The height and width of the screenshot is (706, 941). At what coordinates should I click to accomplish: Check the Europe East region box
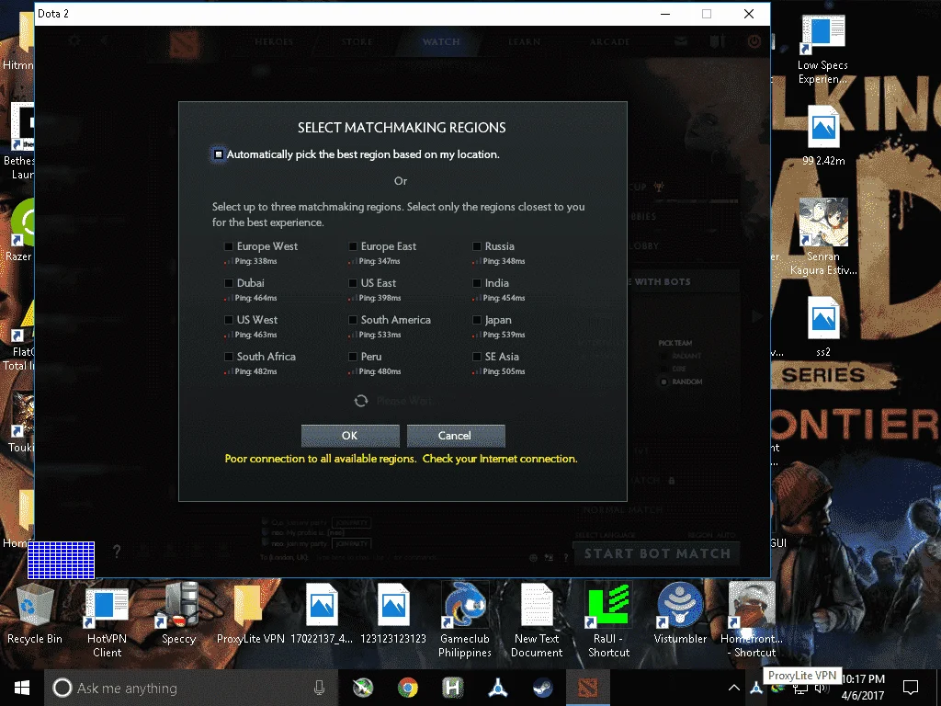pos(353,246)
